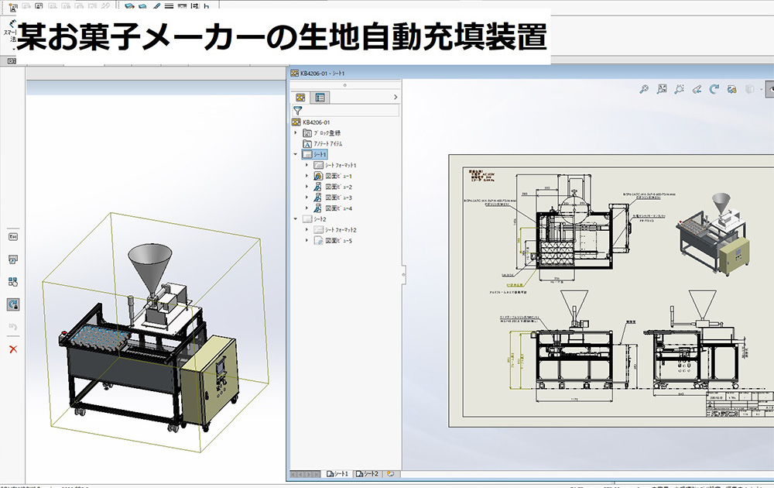The width and height of the screenshot is (774, 488).
Task: Click the greyed-out undo arrow in the left bar
Action: 13,326
